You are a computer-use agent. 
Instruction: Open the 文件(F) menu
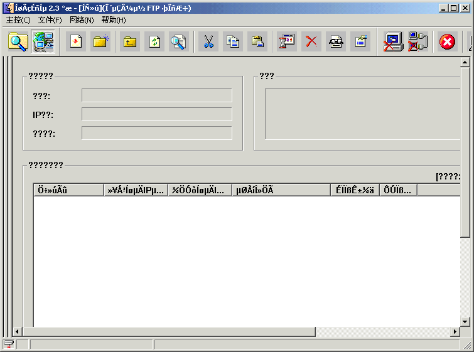point(50,20)
